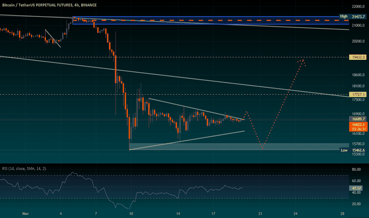This screenshot has height=218, width=369.
Task: Click the 14 date label on time axis
Action: [x=178, y=214]
